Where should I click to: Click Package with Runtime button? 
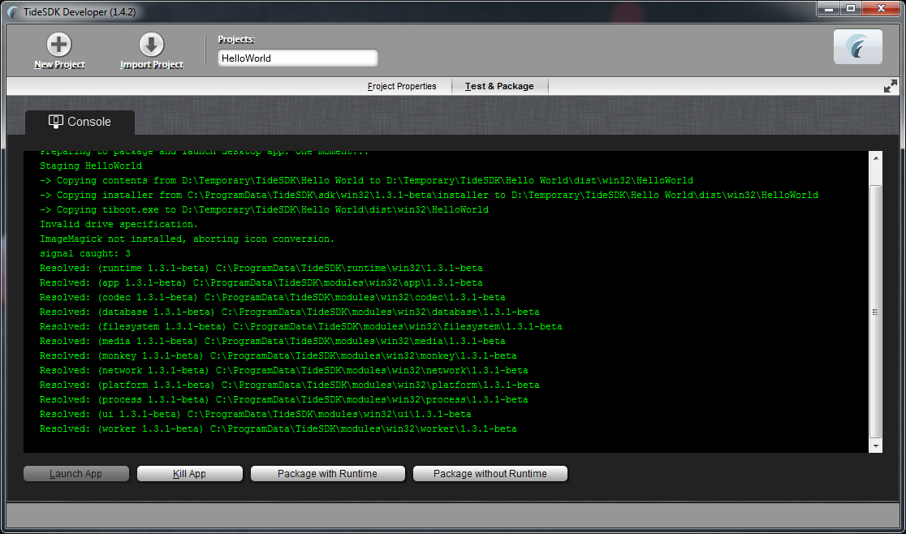[x=328, y=474]
